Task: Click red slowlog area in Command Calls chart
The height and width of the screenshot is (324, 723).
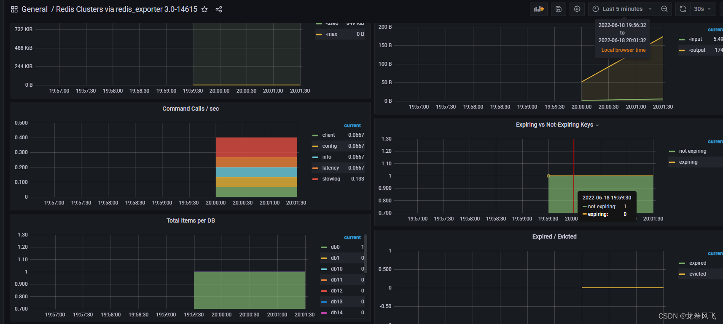Action: (256, 147)
